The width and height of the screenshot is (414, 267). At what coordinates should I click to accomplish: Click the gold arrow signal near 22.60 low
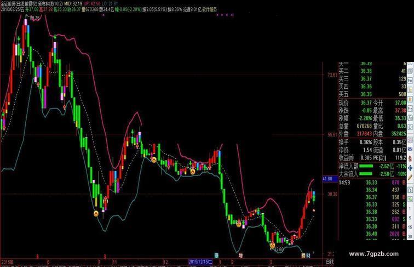pyautogui.click(x=272, y=246)
